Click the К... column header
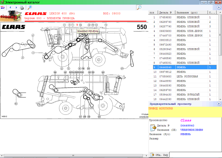The width and height of the screenshot is (222, 158). [212, 12]
